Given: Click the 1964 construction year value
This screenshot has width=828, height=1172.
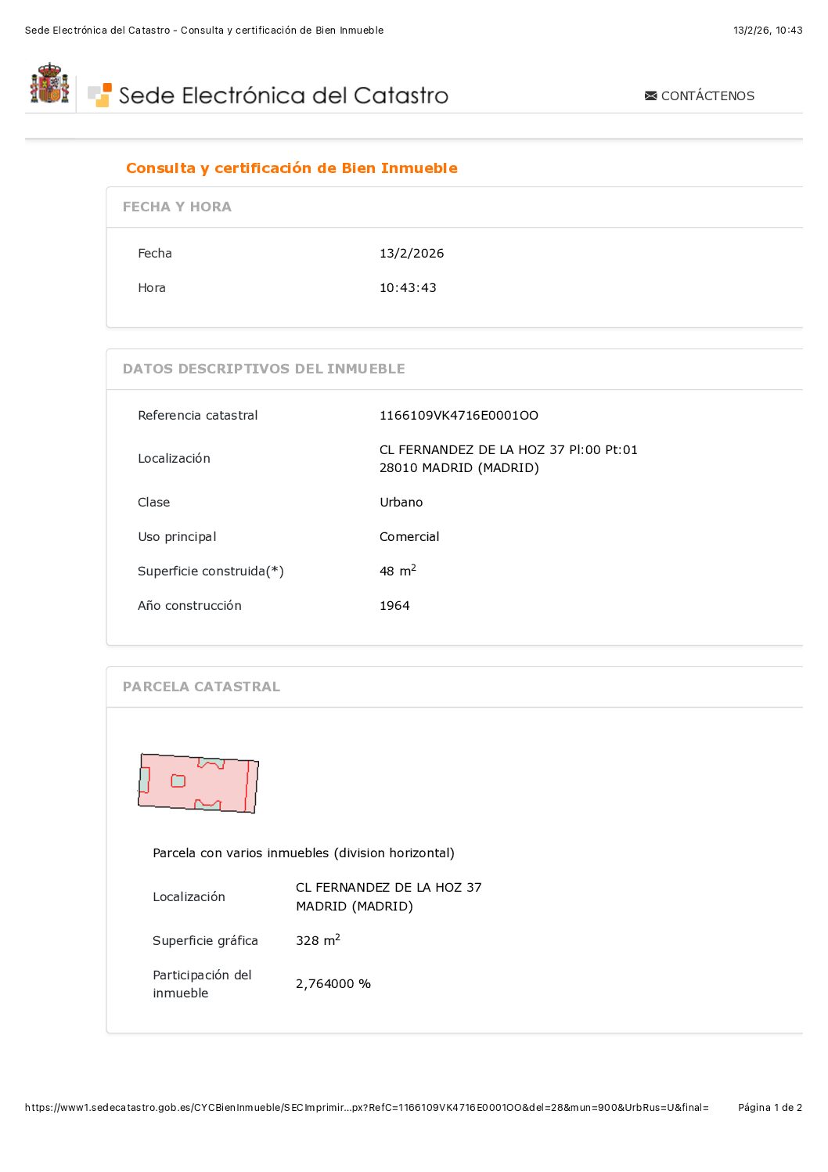Looking at the screenshot, I should point(394,606).
